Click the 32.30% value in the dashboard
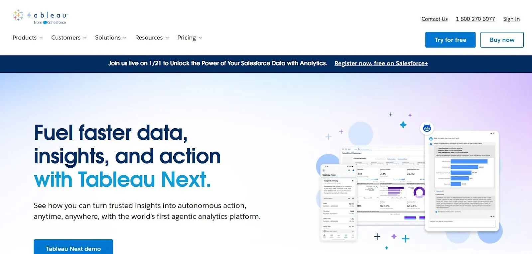 (x=385, y=206)
